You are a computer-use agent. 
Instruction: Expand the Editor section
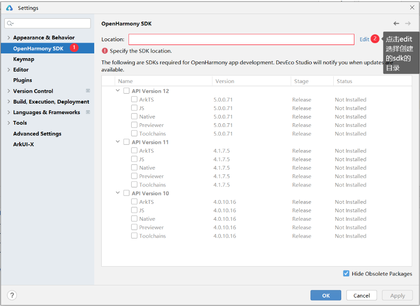(8, 70)
